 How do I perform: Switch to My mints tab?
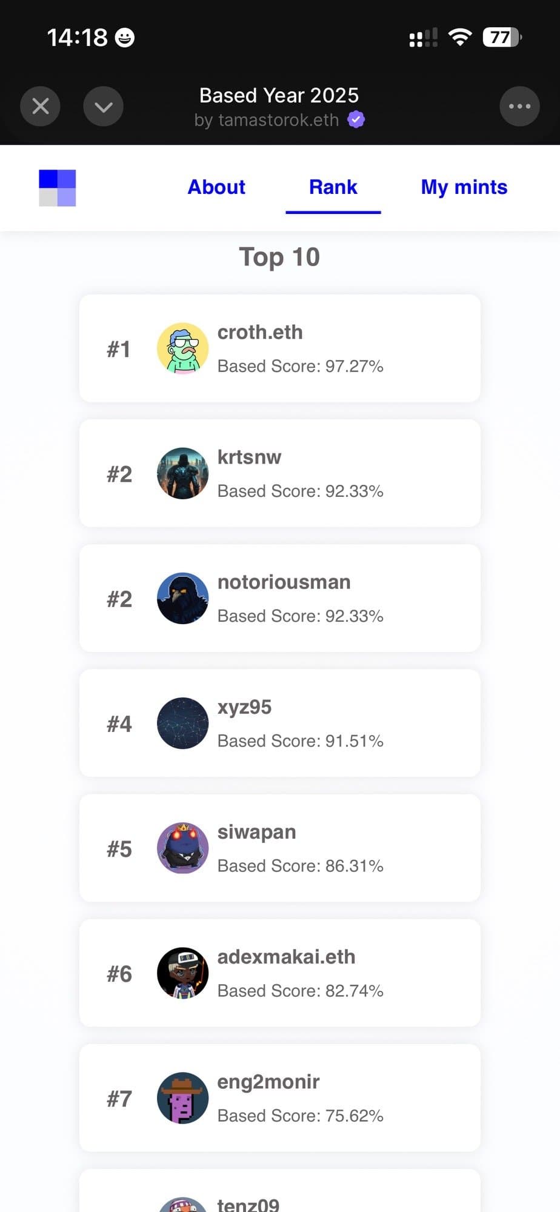tap(464, 187)
